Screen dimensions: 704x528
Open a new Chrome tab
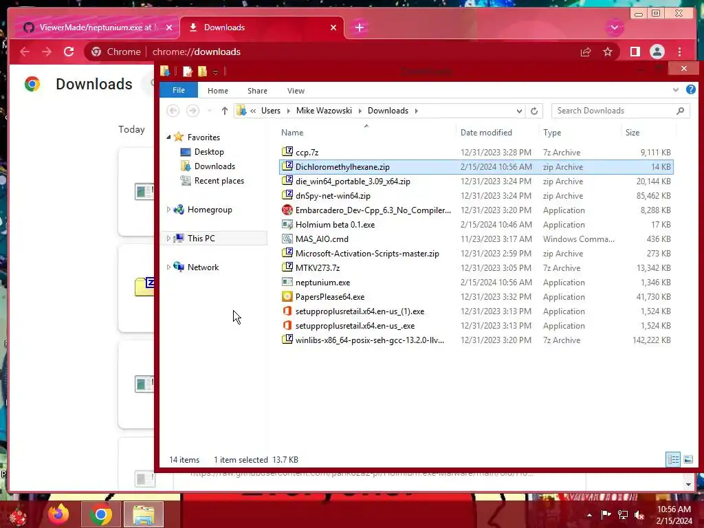[359, 27]
